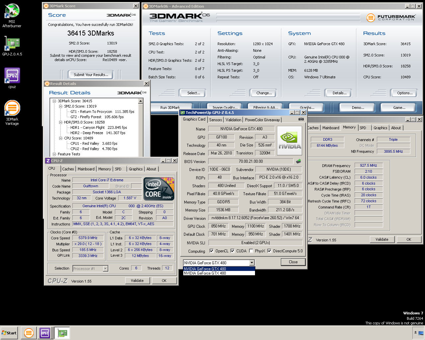Click Submit Your Results button
Image resolution: width=425 pixels, height=340 pixels.
[91, 75]
